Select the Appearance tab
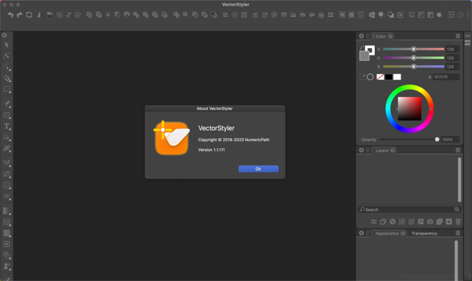 click(387, 233)
